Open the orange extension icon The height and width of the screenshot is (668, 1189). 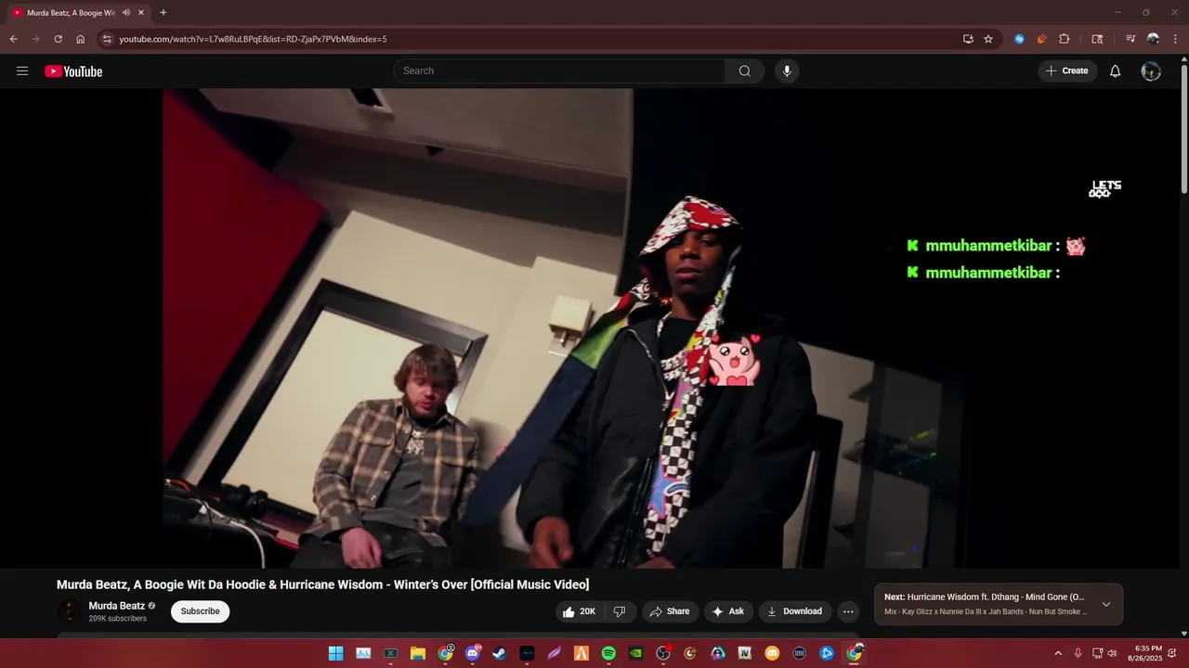[1041, 39]
